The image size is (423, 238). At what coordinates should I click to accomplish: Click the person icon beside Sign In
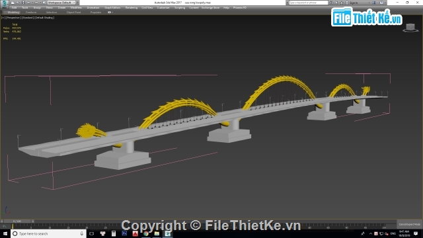(347, 3)
